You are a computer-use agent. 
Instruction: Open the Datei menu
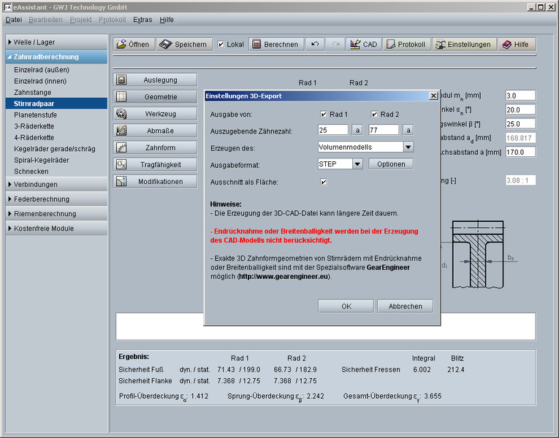[x=14, y=20]
